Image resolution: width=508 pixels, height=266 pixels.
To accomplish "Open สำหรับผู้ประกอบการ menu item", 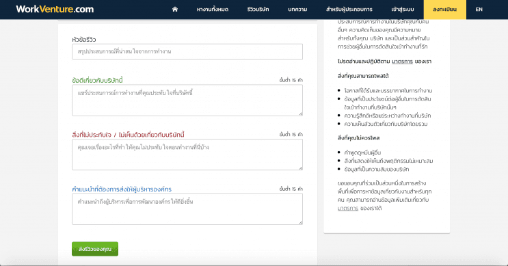I will (x=349, y=10).
